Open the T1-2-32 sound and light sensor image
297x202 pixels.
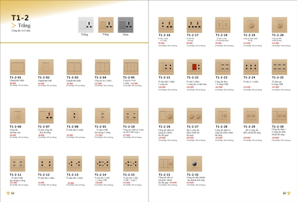(195, 164)
